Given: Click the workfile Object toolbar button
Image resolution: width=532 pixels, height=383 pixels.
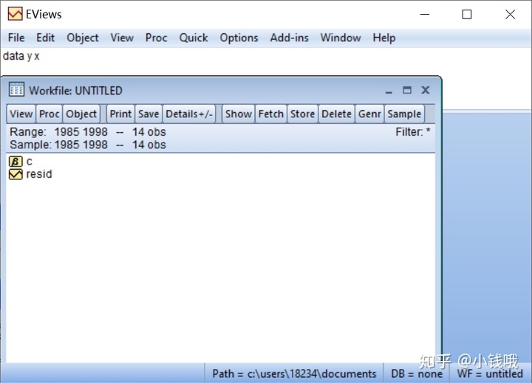Looking at the screenshot, I should click(x=81, y=114).
